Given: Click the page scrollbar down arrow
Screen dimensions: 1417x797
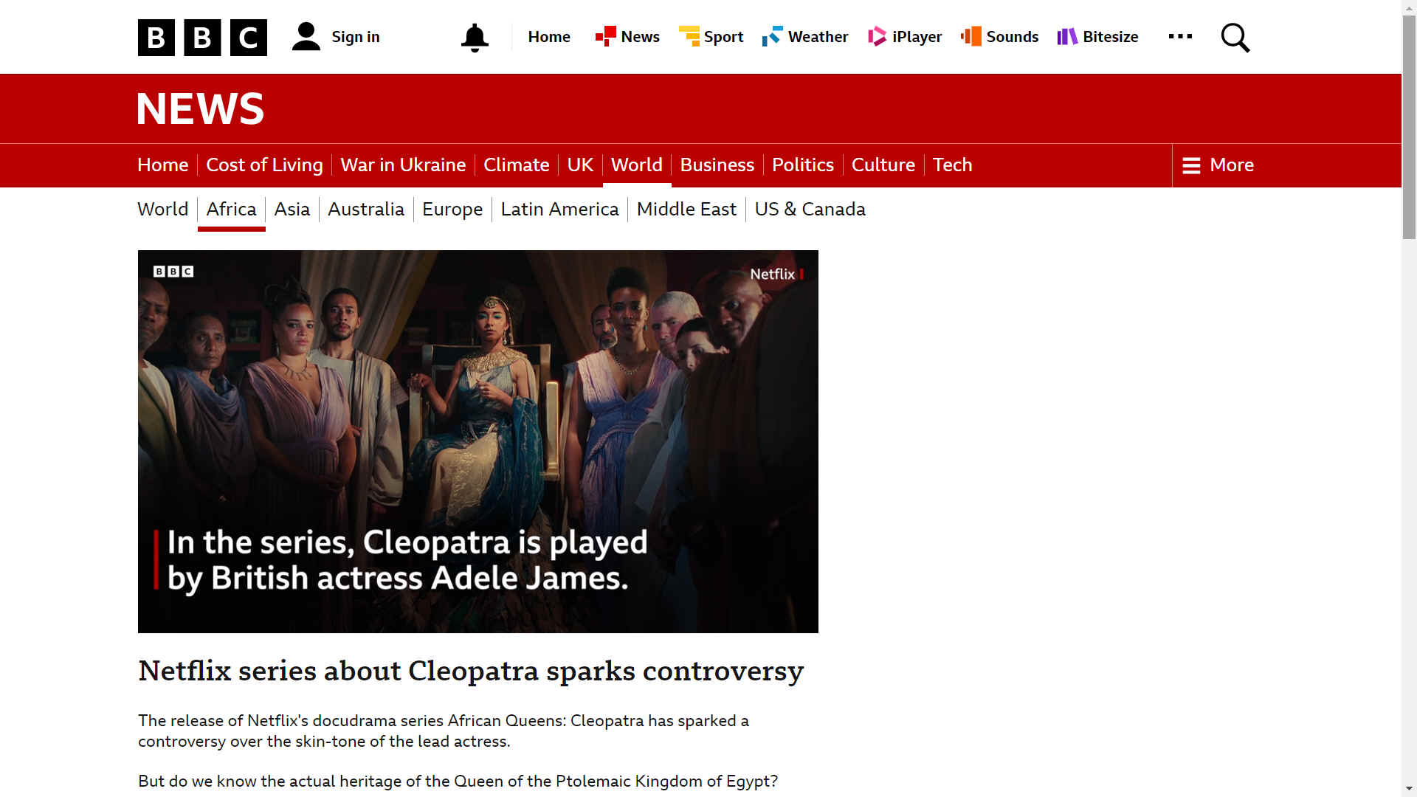Looking at the screenshot, I should click(1409, 789).
